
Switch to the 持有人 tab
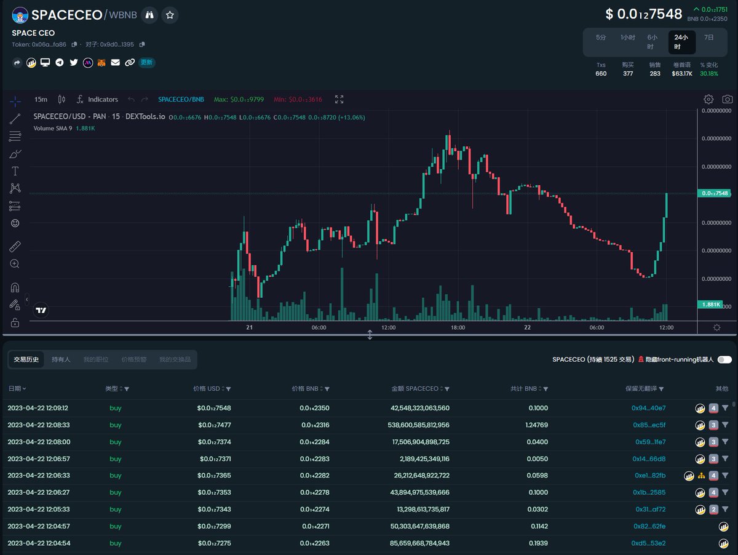pyautogui.click(x=61, y=359)
